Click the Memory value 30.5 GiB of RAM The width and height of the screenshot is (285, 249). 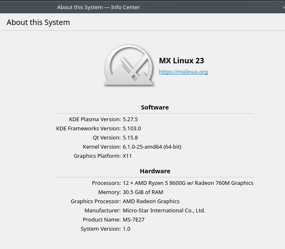[x=143, y=192]
